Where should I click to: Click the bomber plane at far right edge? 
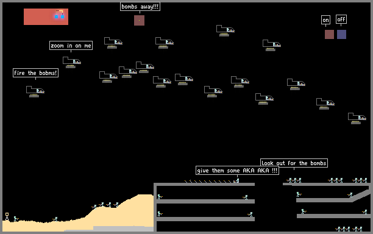pyautogui.click(x=357, y=118)
